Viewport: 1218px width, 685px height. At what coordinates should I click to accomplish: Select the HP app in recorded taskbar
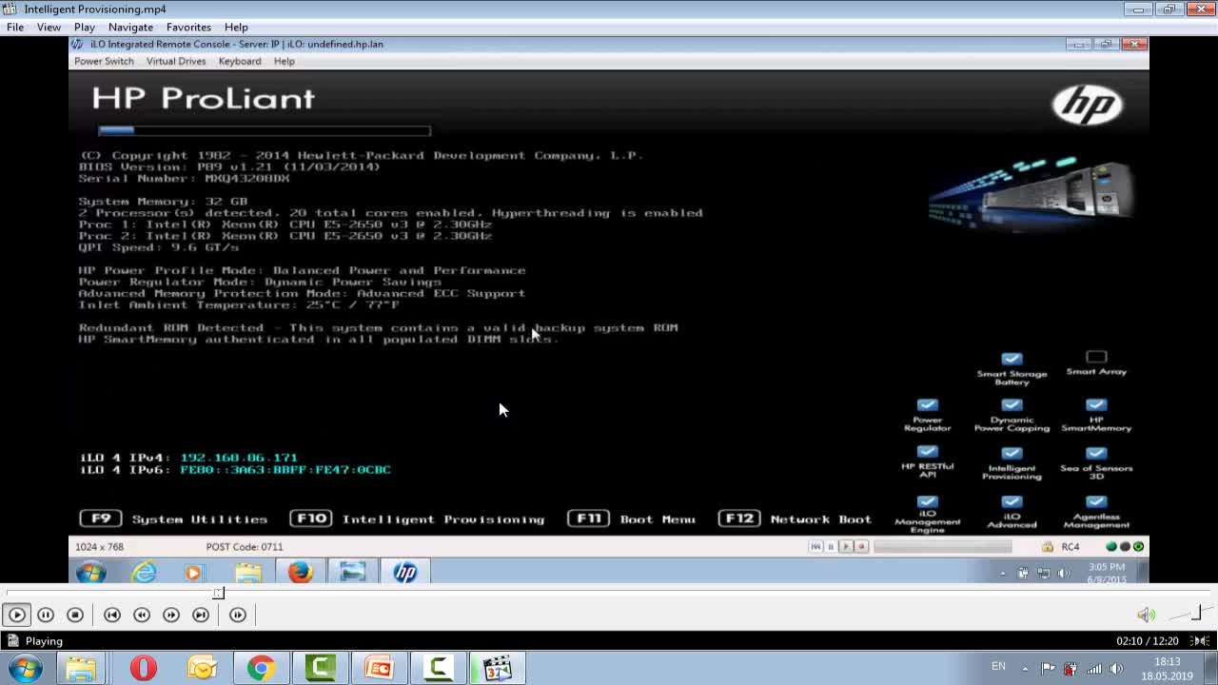pos(405,572)
